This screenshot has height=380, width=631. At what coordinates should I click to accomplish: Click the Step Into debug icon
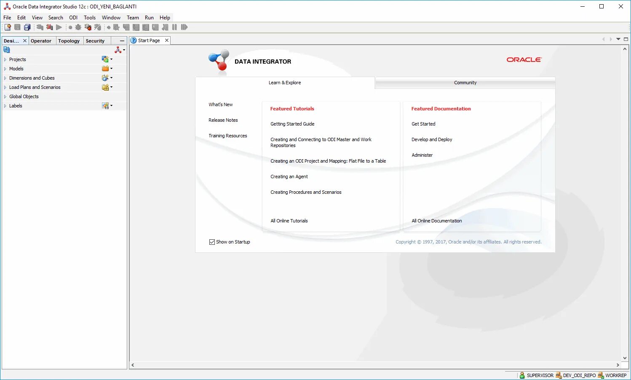click(x=126, y=27)
